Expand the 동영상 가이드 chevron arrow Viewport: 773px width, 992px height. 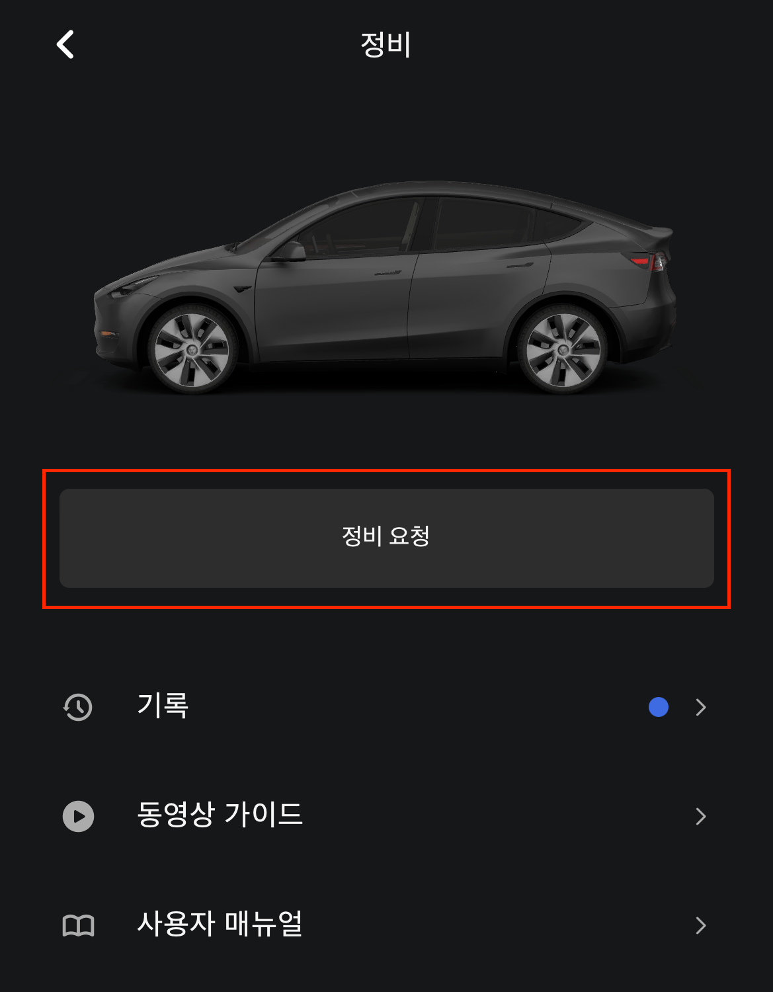coord(701,816)
